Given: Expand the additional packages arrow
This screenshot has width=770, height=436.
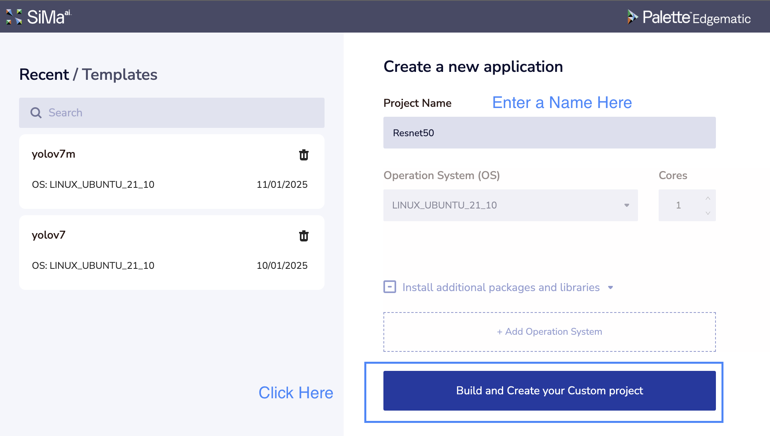Looking at the screenshot, I should (x=611, y=287).
